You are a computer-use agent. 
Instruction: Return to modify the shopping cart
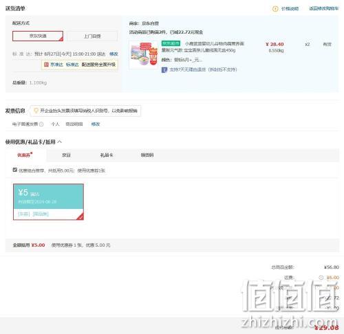click(323, 8)
